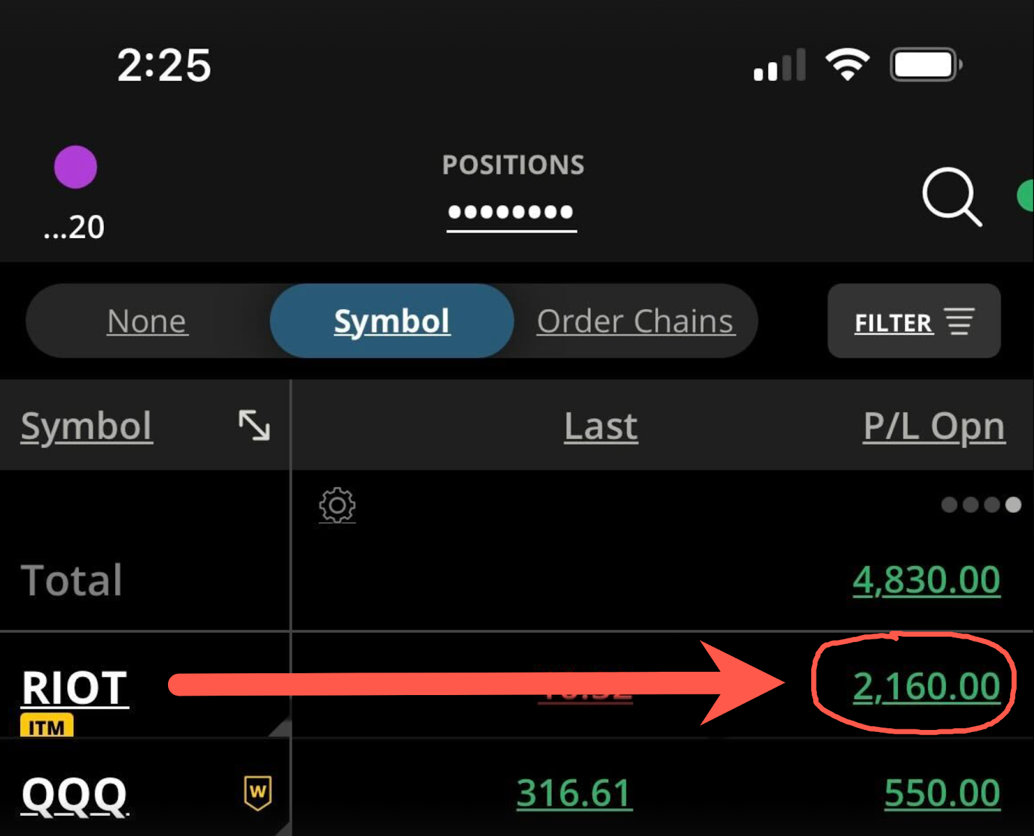Expand the RIOT position row

[x=75, y=687]
